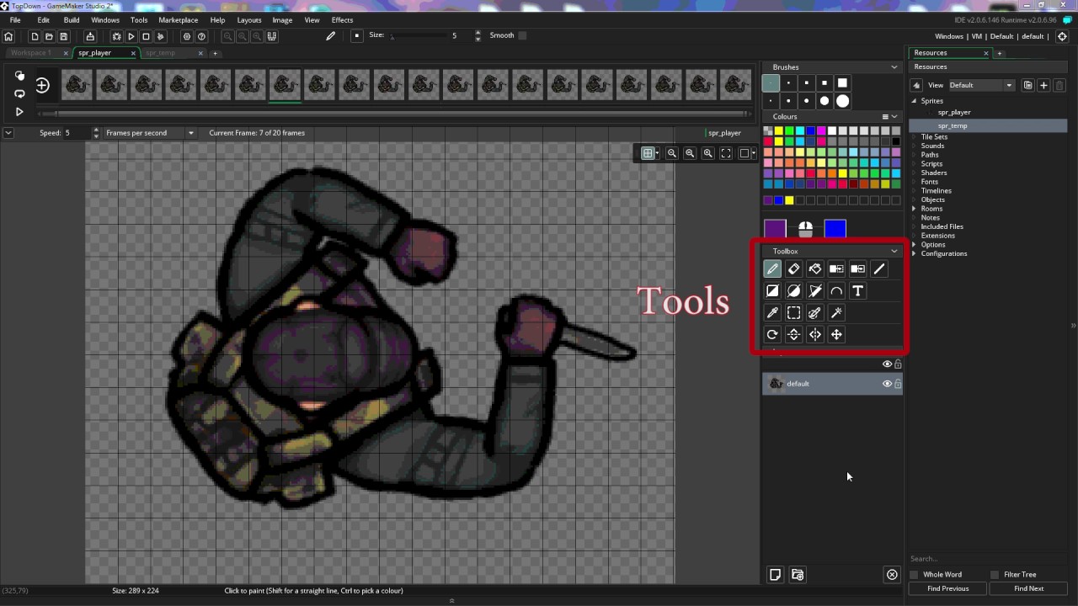Collapse the Sprites tree node

click(914, 101)
